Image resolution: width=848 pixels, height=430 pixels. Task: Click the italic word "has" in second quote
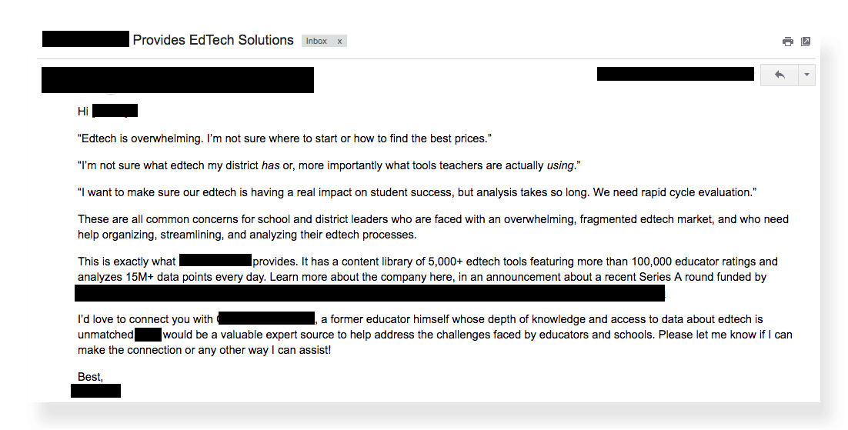pyautogui.click(x=270, y=165)
